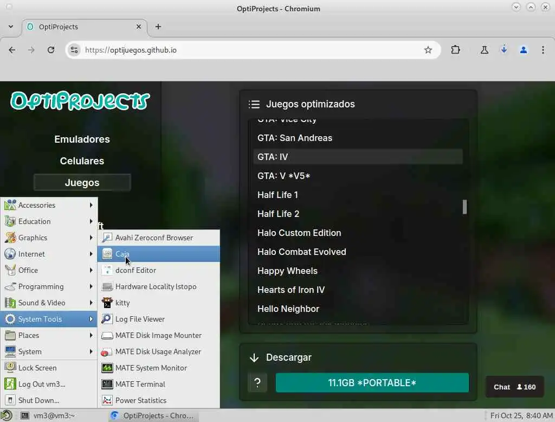Screen dimensions: 555x422
Task: Expand the Places submenu
Action: pyautogui.click(x=49, y=336)
